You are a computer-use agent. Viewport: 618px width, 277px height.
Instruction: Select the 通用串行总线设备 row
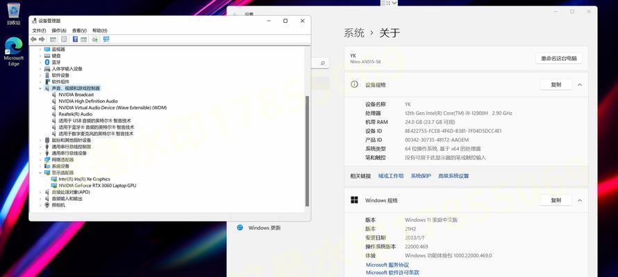pos(69,153)
